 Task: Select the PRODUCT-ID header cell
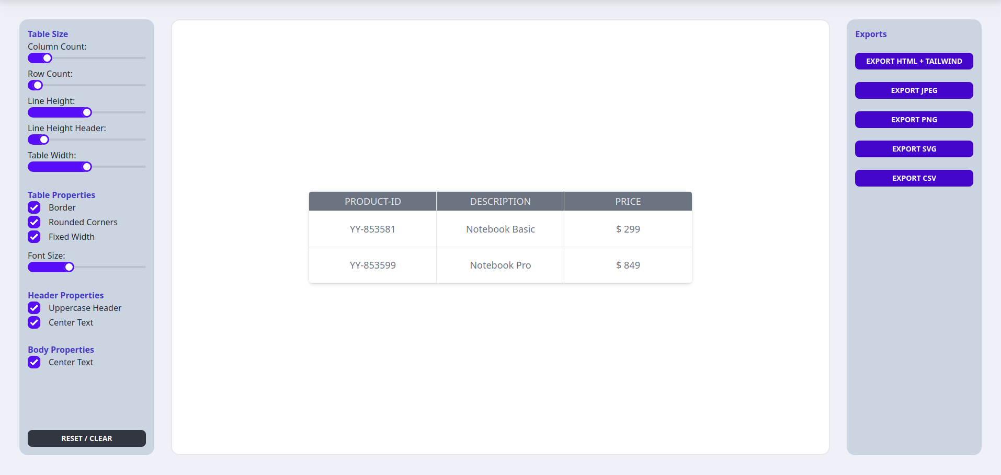[372, 202]
